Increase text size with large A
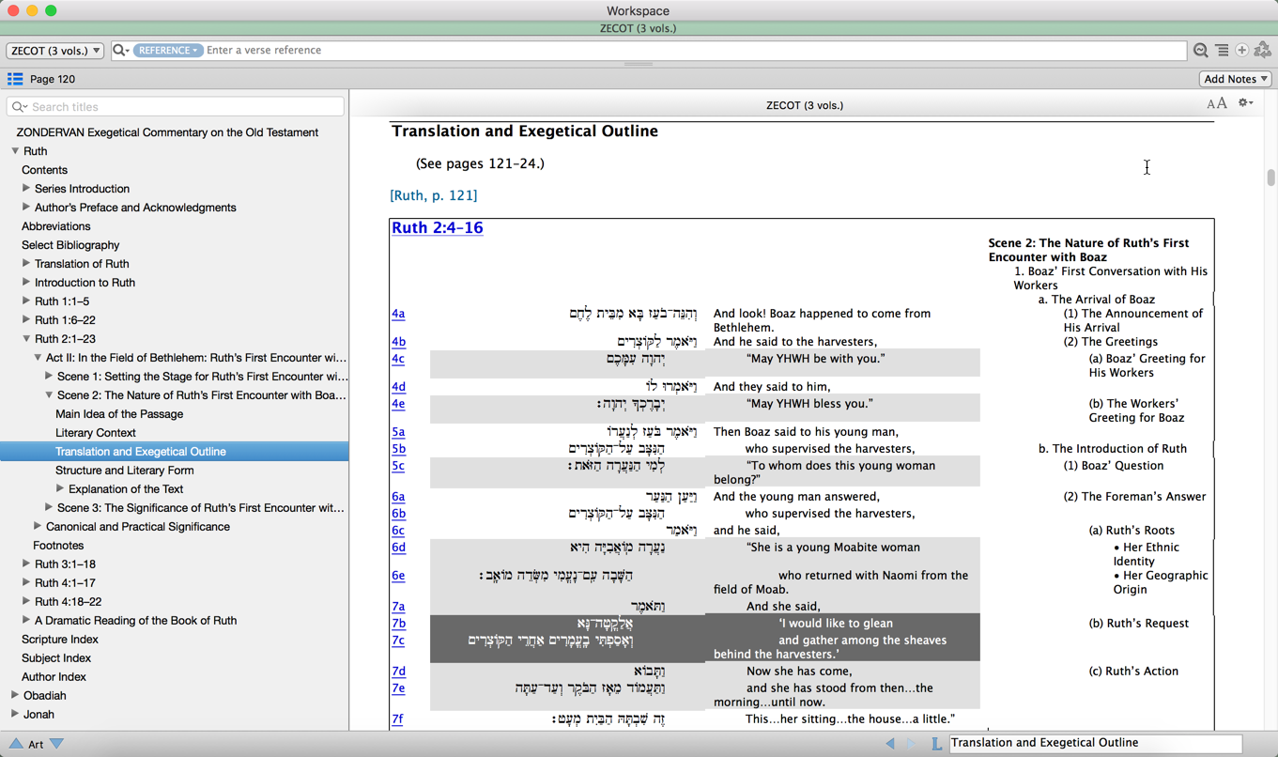 pyautogui.click(x=1222, y=103)
